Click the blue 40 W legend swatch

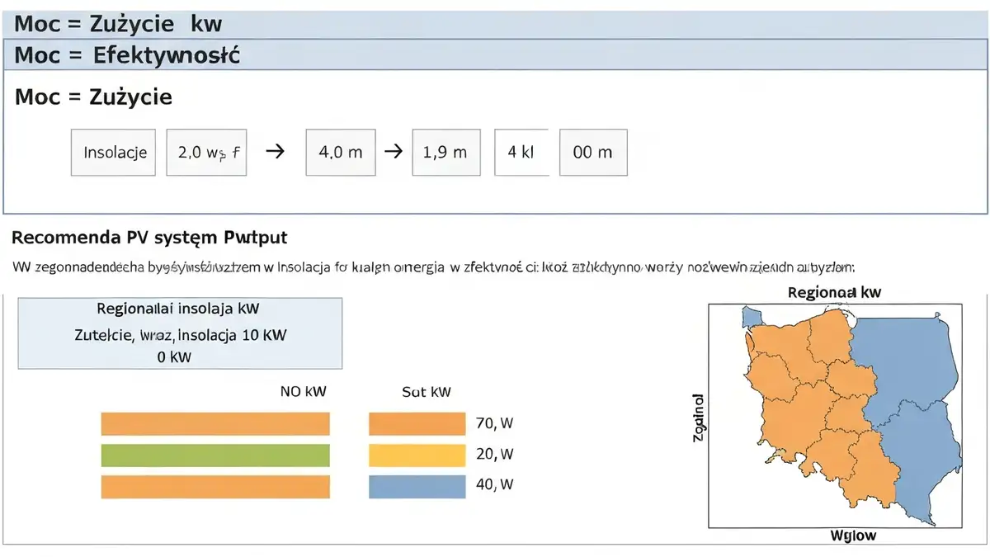[x=417, y=487]
